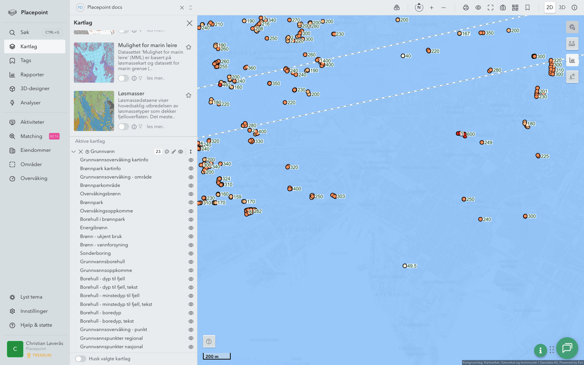Favorite the Løsmasser layer with star
This screenshot has height=365, width=584.
pos(189,95)
